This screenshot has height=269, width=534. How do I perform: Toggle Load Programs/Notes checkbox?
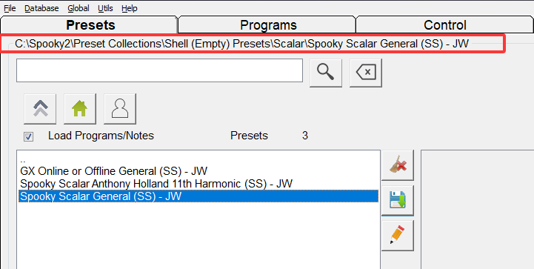[x=29, y=136]
